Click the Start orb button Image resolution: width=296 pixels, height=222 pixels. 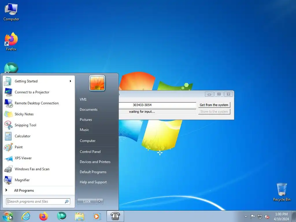click(x=8, y=216)
